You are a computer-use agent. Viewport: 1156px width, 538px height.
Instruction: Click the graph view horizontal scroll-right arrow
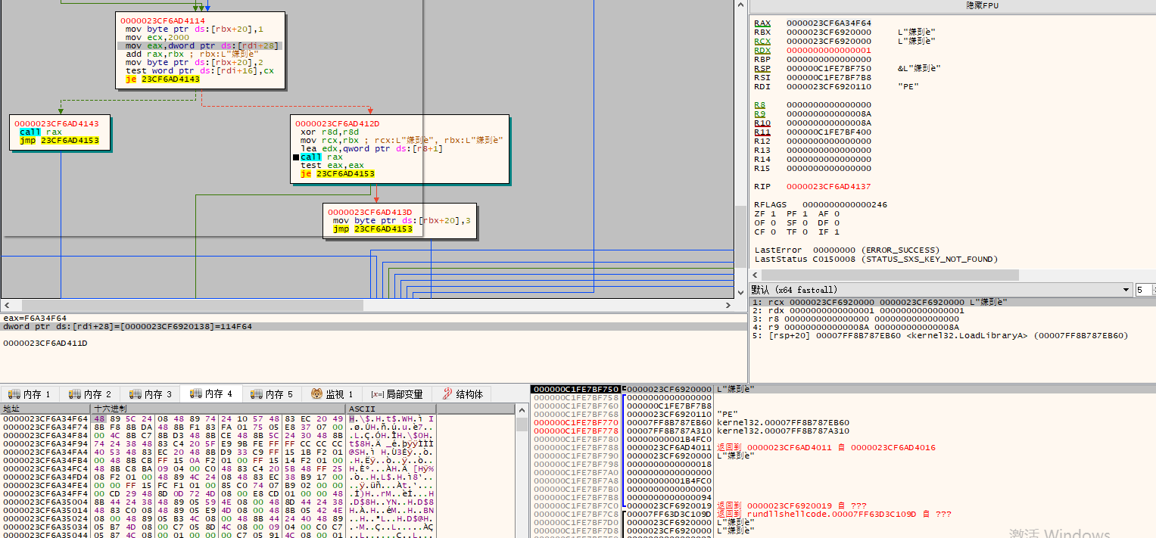(x=730, y=304)
